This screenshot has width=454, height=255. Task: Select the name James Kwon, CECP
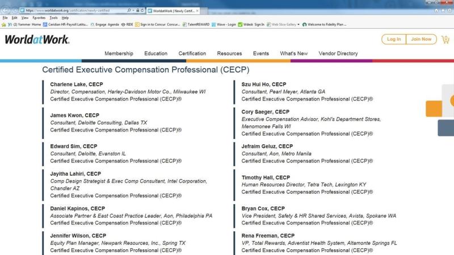coord(75,116)
